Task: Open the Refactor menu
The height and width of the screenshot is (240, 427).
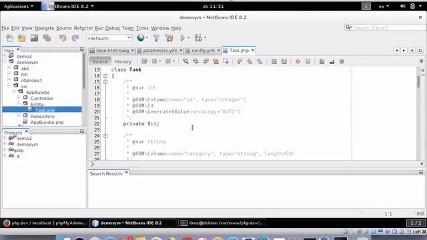Action: pos(83,28)
